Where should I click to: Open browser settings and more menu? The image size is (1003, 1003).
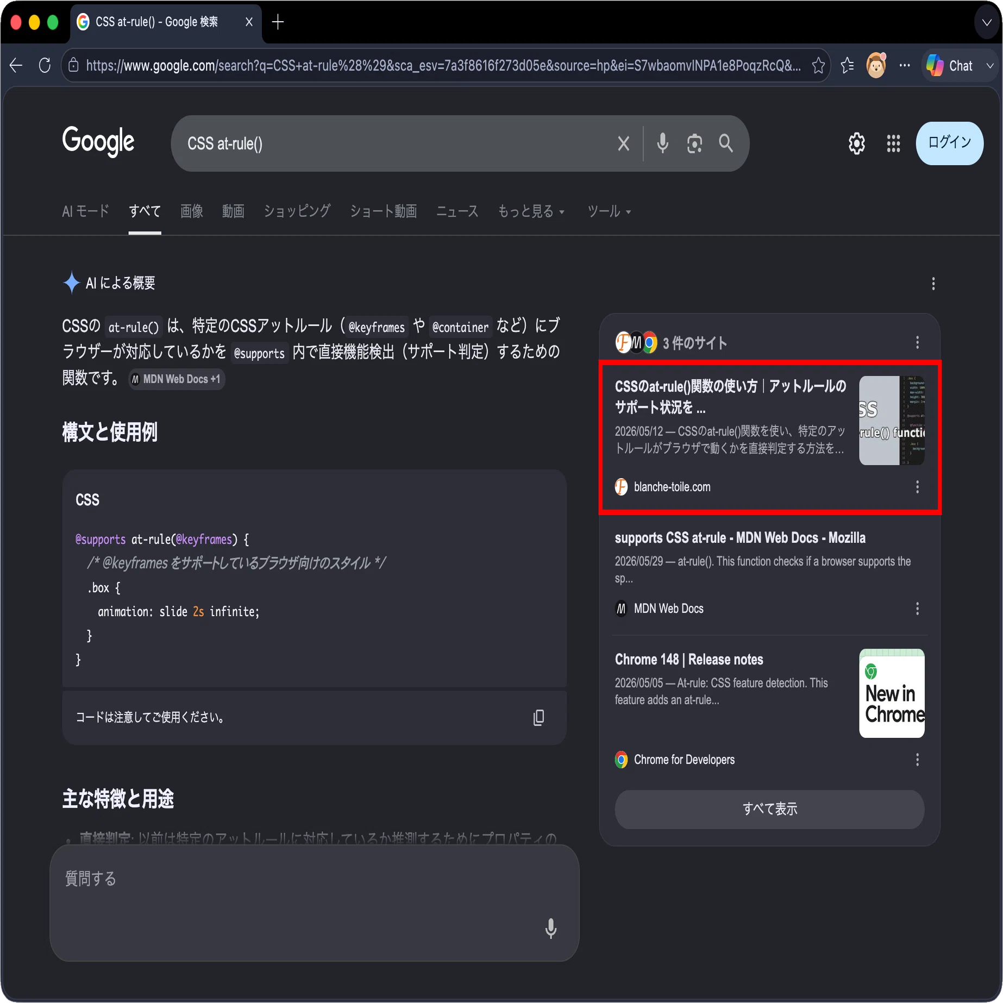click(x=905, y=66)
